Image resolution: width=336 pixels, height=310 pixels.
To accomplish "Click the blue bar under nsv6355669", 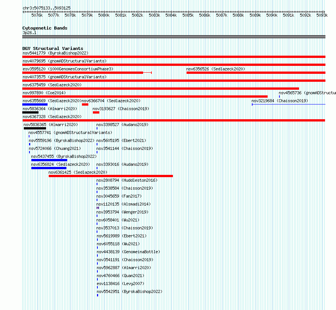I will [x=35, y=104].
